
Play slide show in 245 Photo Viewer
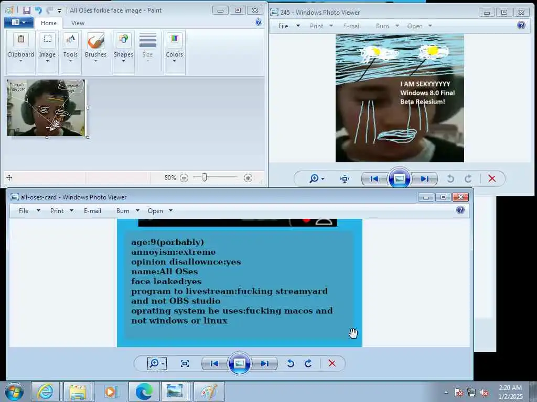pyautogui.click(x=399, y=178)
